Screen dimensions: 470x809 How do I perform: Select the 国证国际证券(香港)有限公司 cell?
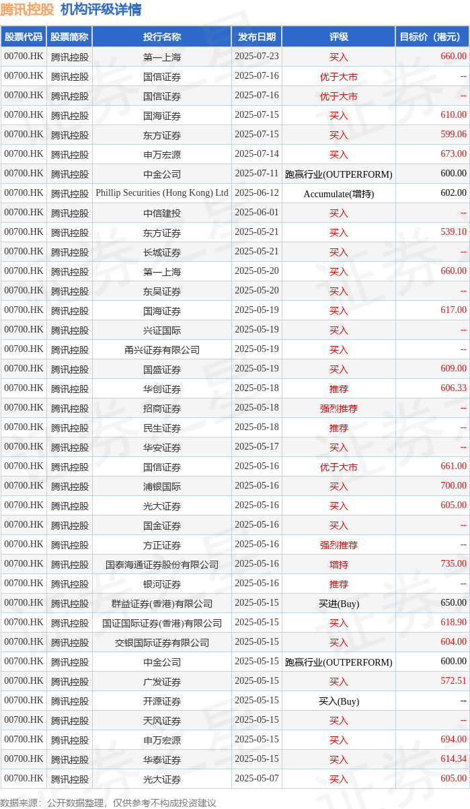[162, 623]
